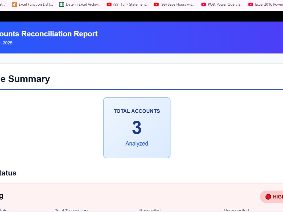The height and width of the screenshot is (212, 283).
Task: Click the red circle in the HIGH badge
Action: 268,197
